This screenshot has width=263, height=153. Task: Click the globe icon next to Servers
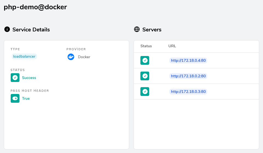[x=137, y=29]
